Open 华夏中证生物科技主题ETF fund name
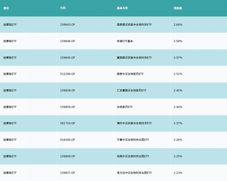 click(x=133, y=140)
